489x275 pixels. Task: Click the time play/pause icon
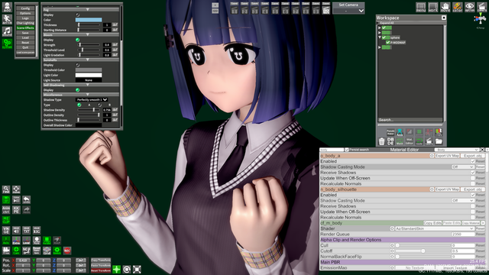(16, 199)
